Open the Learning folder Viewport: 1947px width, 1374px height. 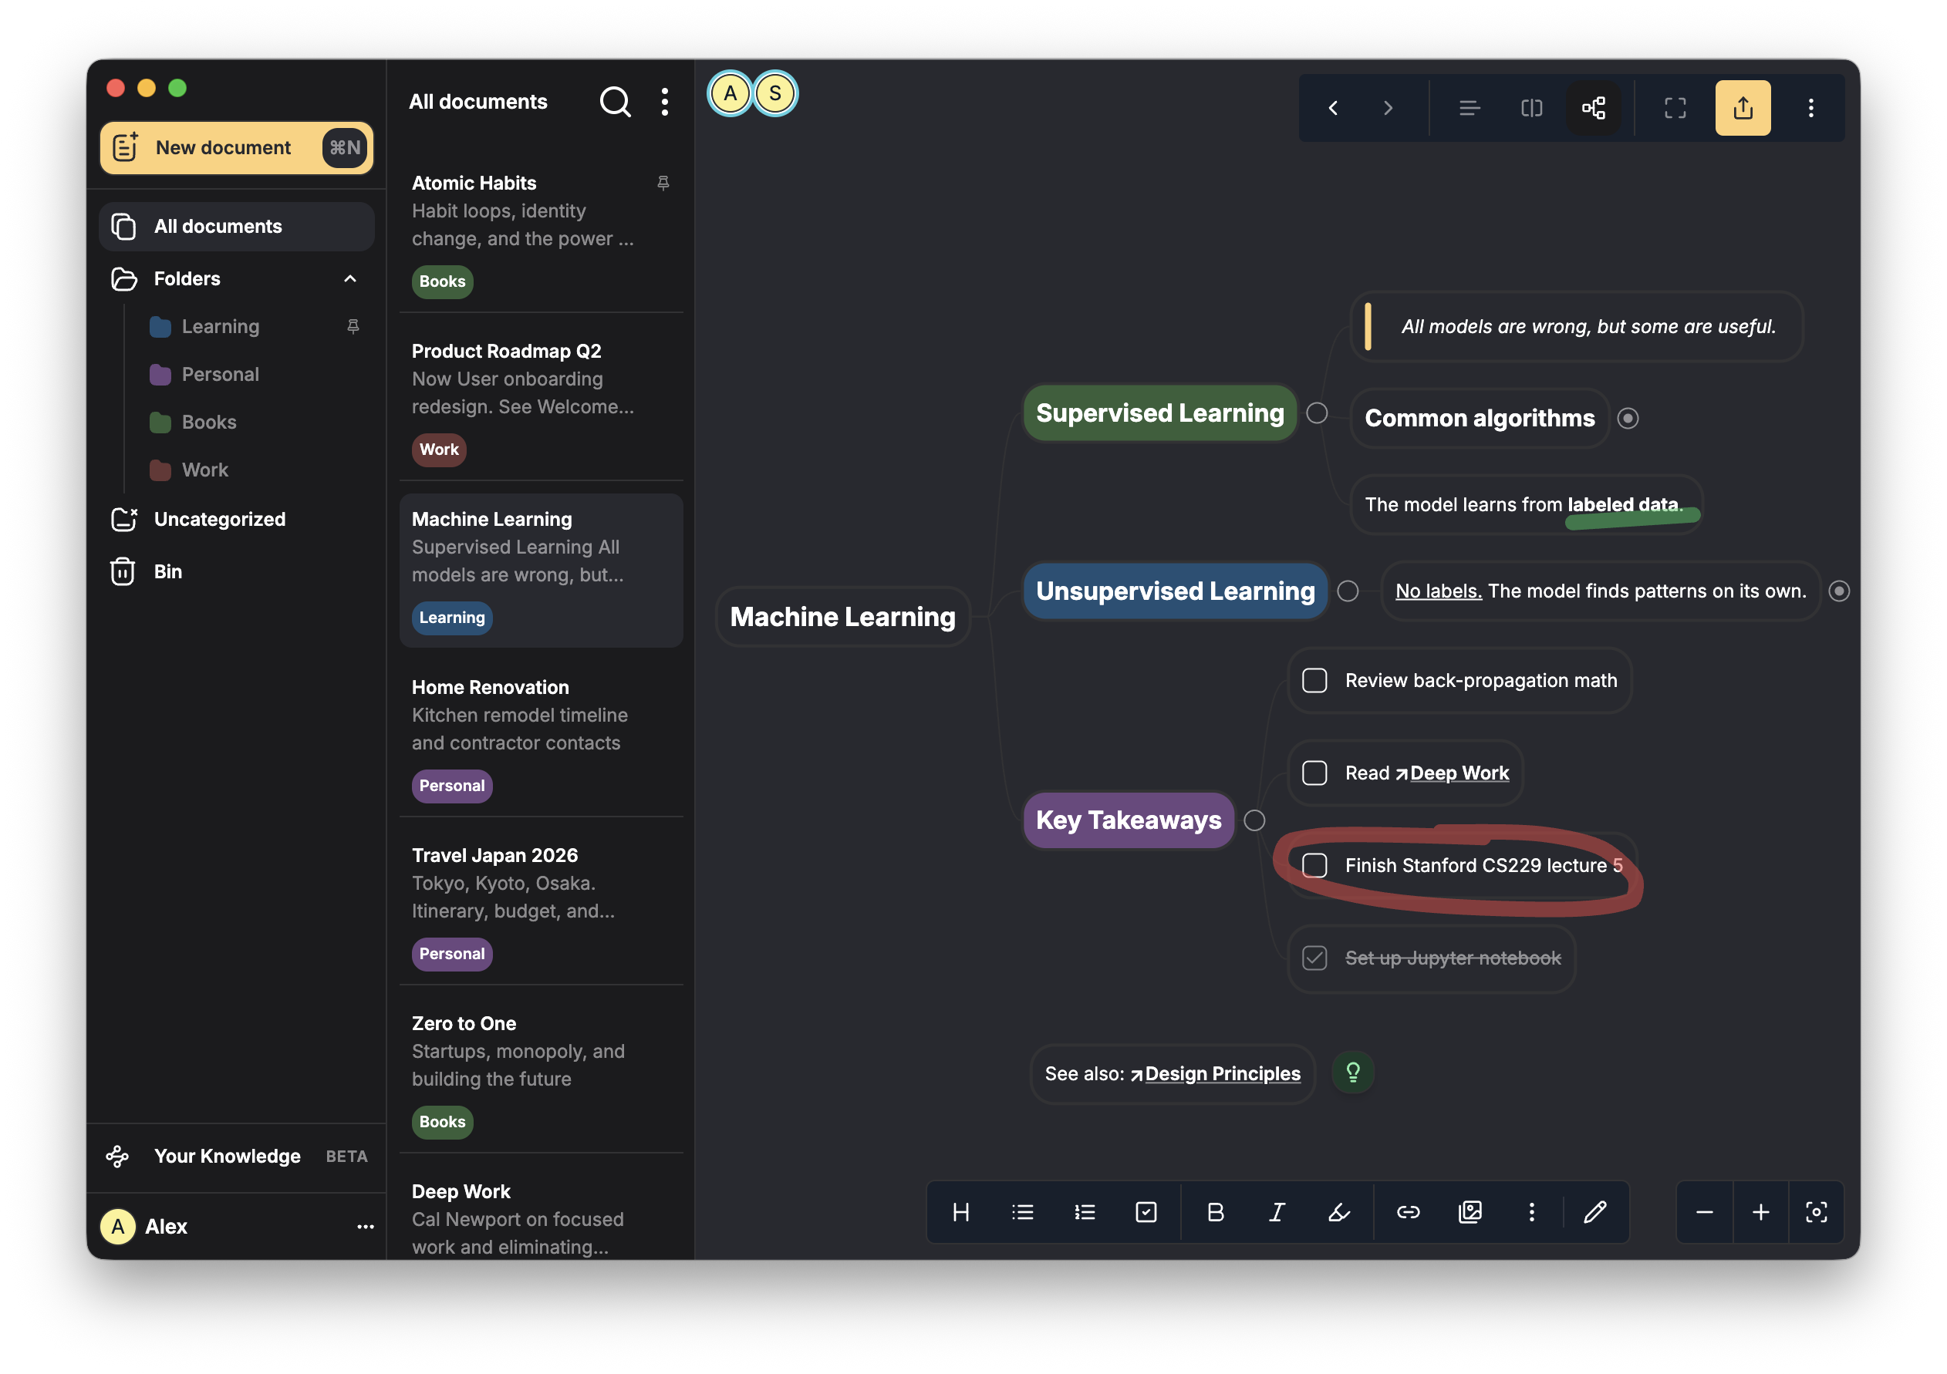pyautogui.click(x=221, y=326)
